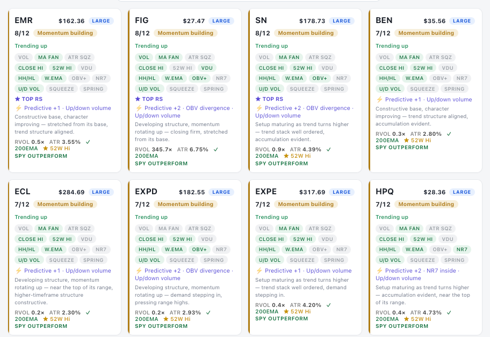Click the CLOSE HI chip on BEN card
This screenshot has height=337, width=490.
(x=392, y=68)
